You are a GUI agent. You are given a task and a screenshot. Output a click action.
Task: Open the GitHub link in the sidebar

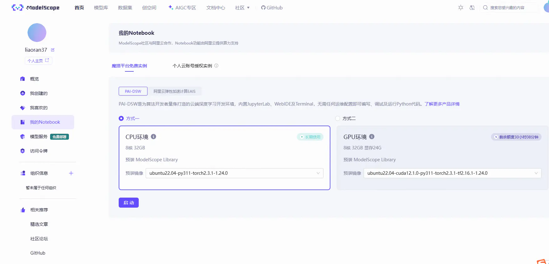(38, 253)
